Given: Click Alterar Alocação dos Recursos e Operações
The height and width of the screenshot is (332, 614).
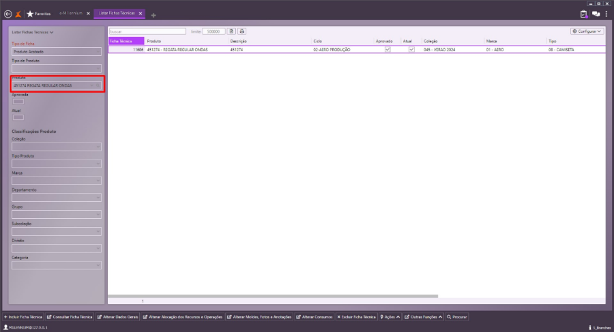Looking at the screenshot, I should [x=182, y=317].
